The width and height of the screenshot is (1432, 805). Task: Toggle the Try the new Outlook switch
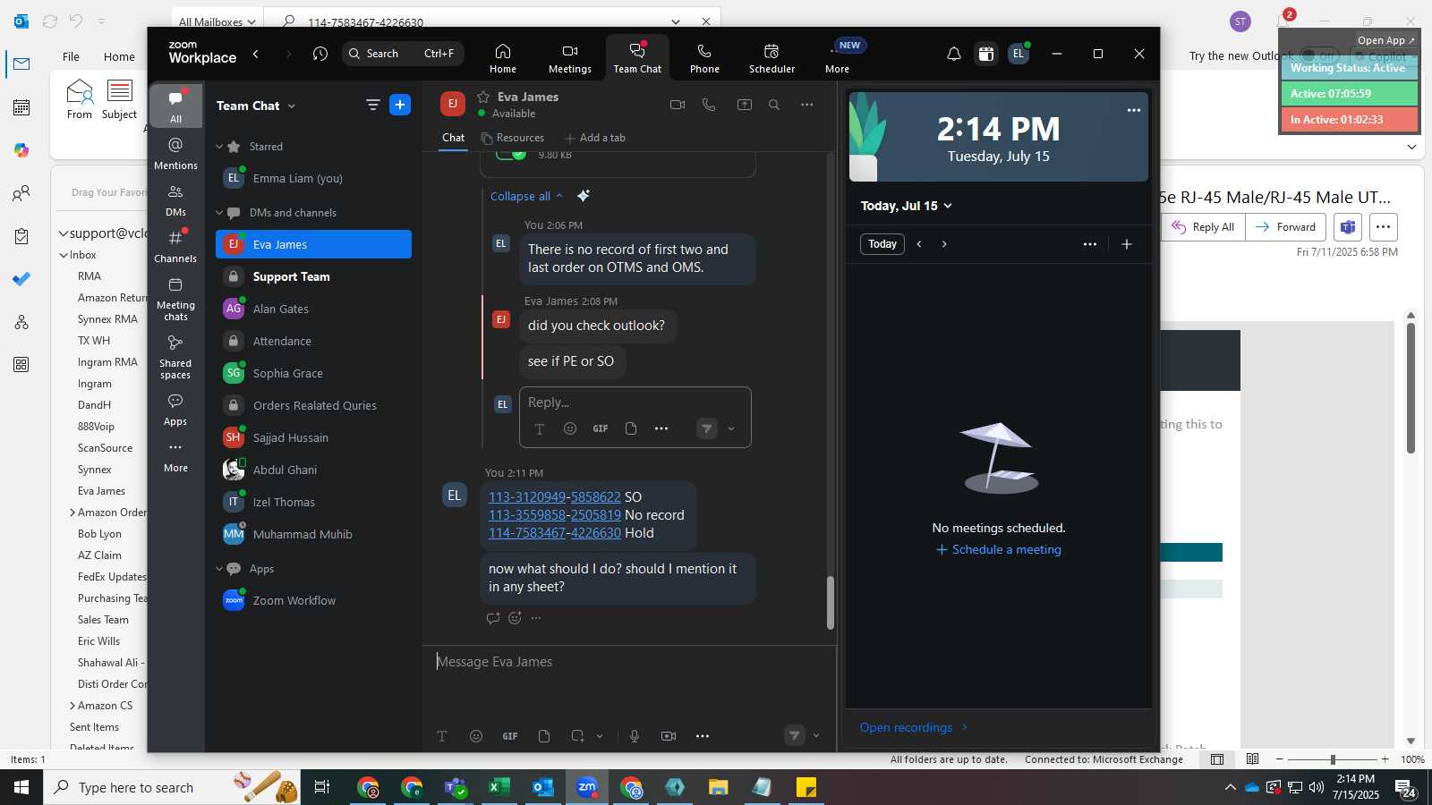(1319, 55)
